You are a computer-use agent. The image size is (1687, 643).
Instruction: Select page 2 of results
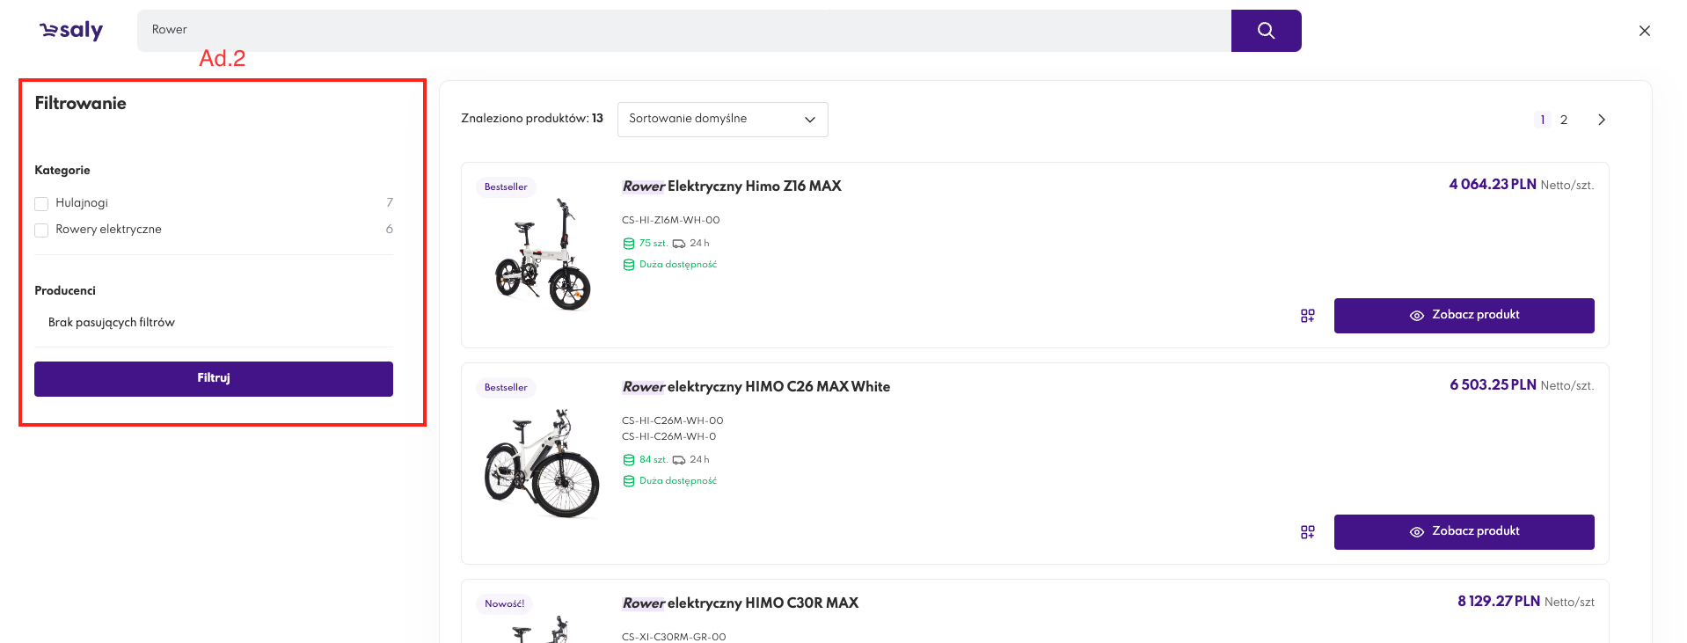point(1563,120)
